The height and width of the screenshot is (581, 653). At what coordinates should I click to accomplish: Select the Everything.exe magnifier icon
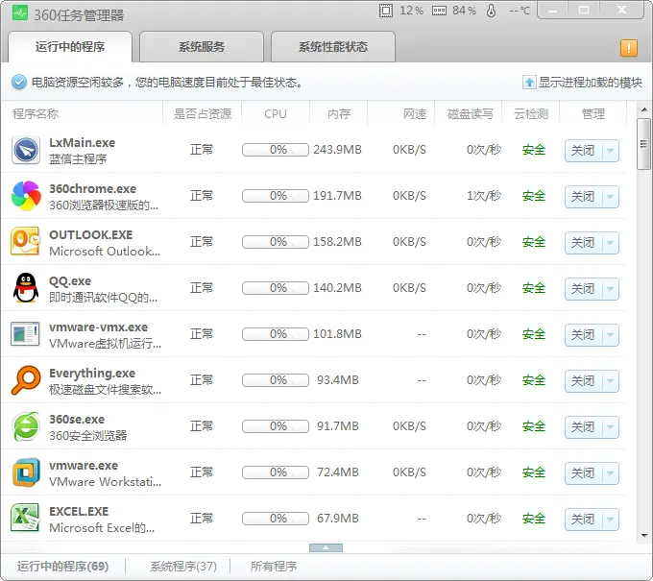(25, 380)
